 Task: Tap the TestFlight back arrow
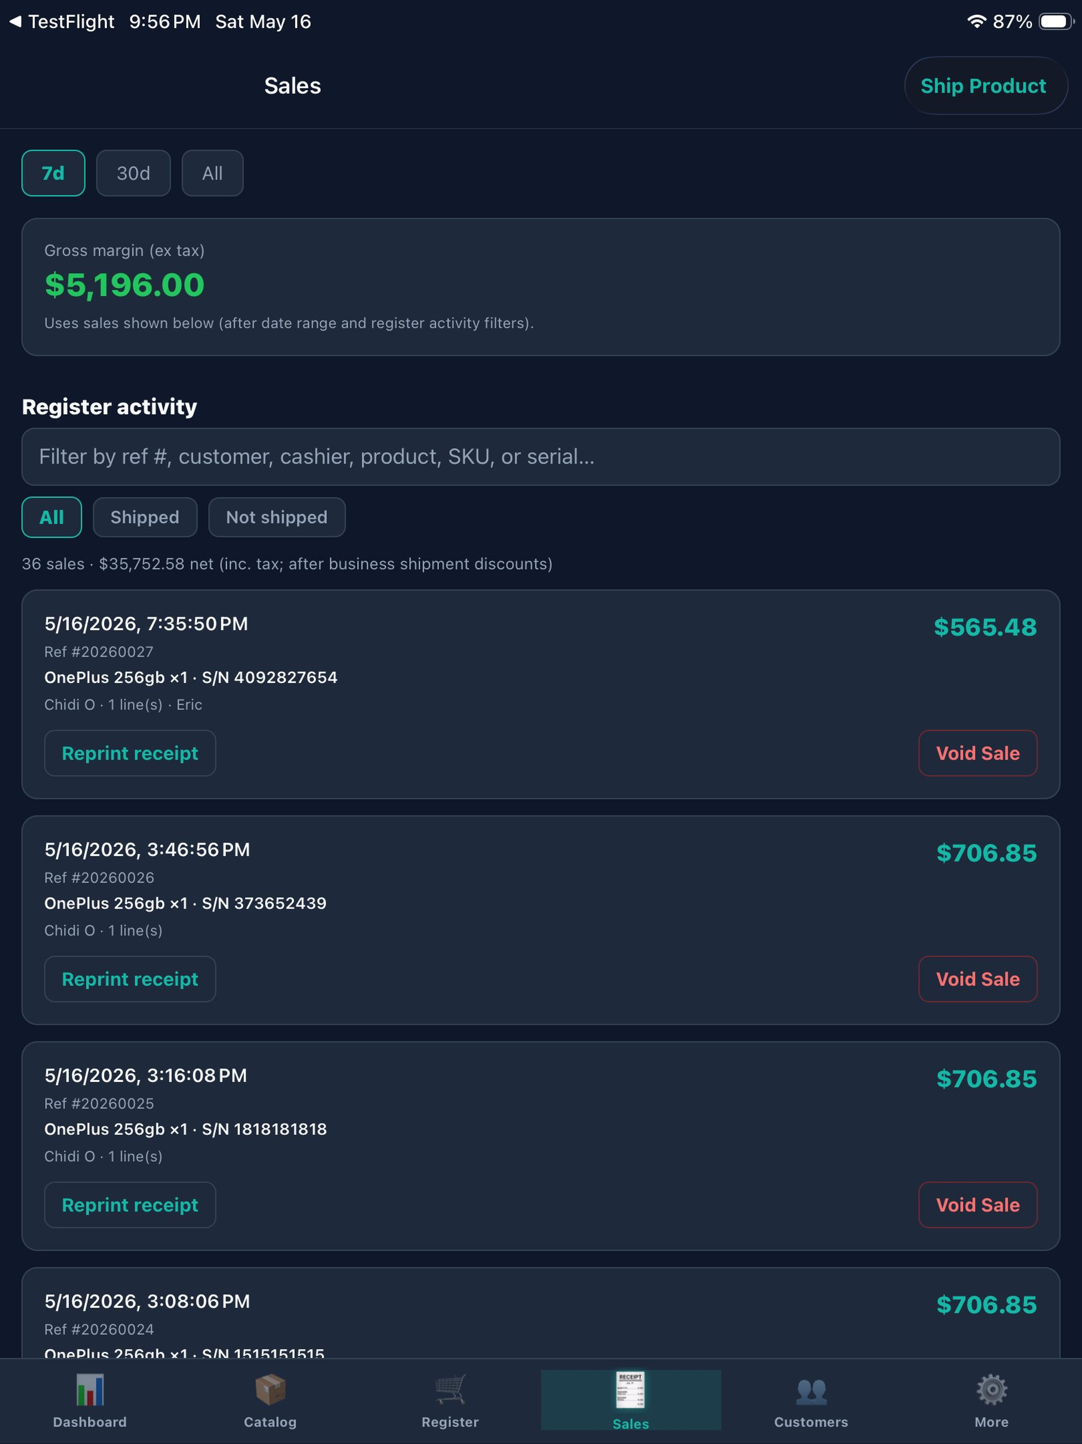click(x=15, y=22)
